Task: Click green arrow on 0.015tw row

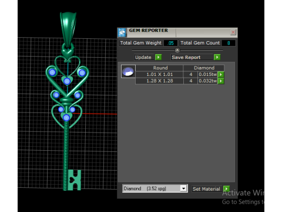Action: click(x=221, y=75)
